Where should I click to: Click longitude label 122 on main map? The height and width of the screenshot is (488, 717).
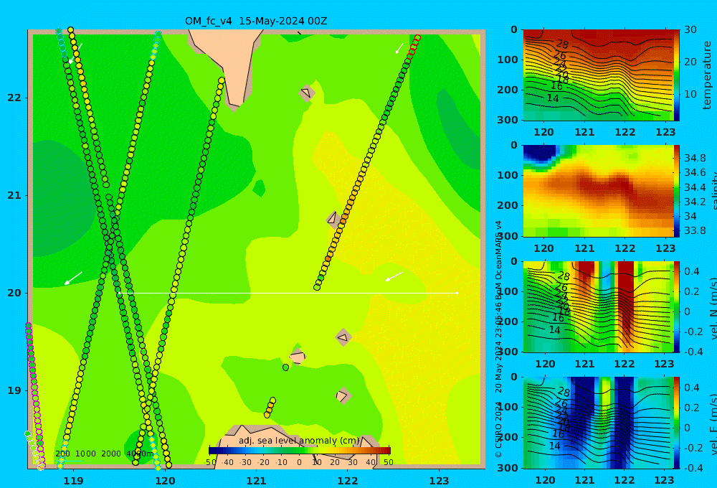tap(348, 481)
